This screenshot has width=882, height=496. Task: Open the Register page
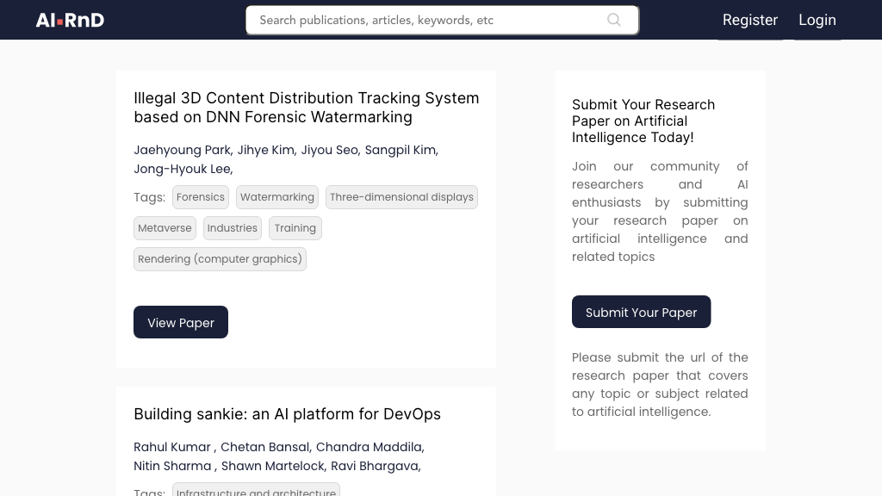[x=749, y=20]
